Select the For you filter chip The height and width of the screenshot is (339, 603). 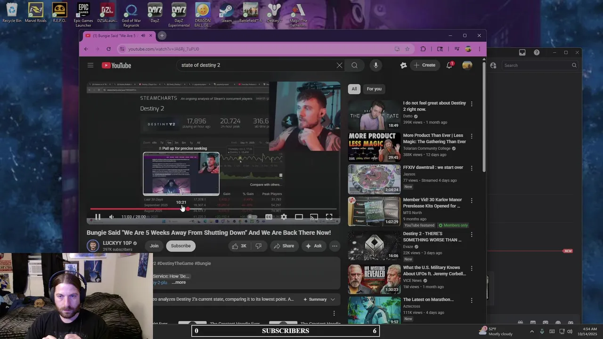[x=374, y=89]
